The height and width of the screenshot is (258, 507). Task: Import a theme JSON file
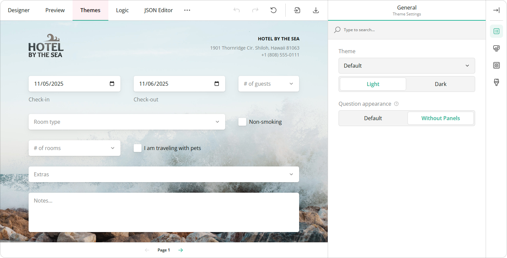pyautogui.click(x=297, y=10)
